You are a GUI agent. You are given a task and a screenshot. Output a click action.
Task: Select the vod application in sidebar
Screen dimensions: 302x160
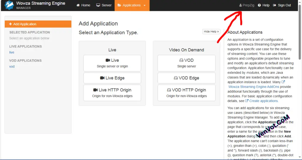tap(12, 66)
